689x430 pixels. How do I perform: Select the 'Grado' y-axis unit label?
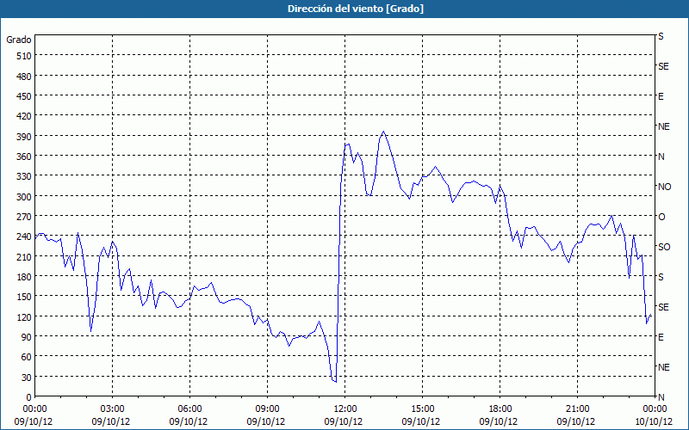[x=19, y=40]
